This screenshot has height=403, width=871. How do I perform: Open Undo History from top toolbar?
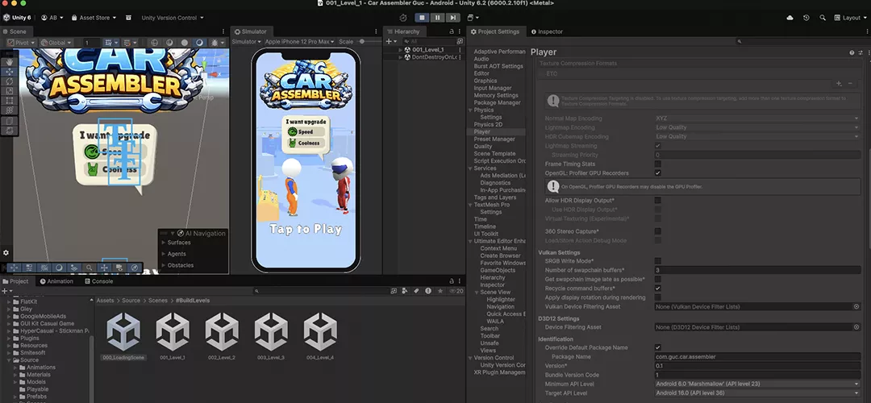[x=806, y=17]
